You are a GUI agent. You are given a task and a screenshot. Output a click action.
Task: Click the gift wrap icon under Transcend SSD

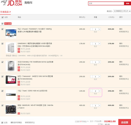(19, 82)
